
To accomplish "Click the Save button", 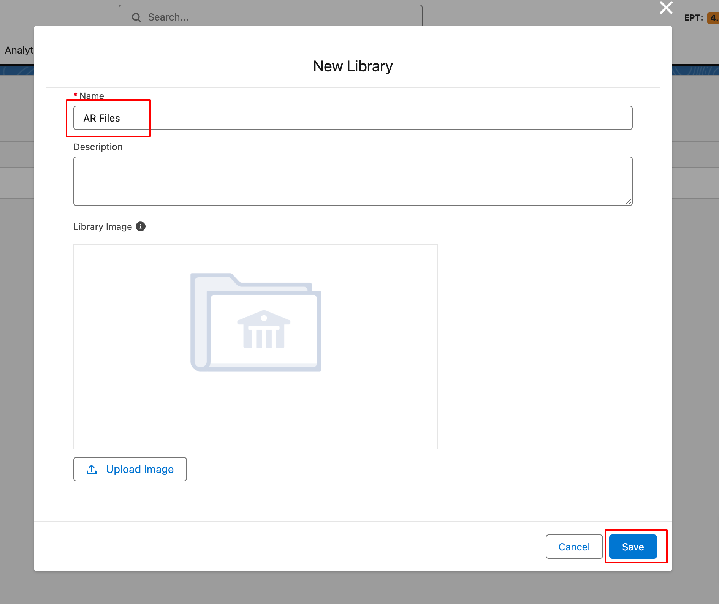I will coord(633,547).
